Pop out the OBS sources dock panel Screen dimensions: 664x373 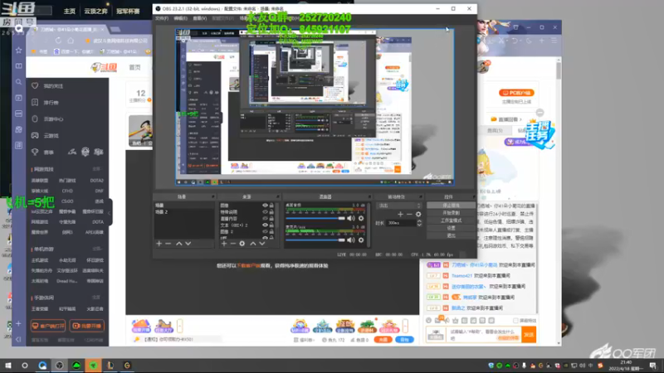coord(278,197)
